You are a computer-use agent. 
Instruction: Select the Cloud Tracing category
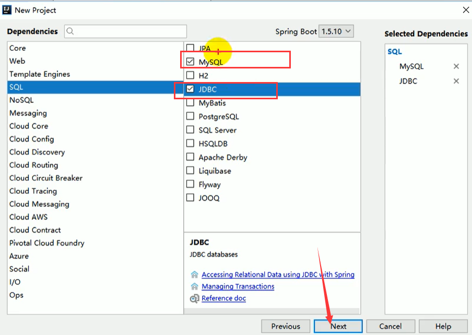[x=95, y=191]
